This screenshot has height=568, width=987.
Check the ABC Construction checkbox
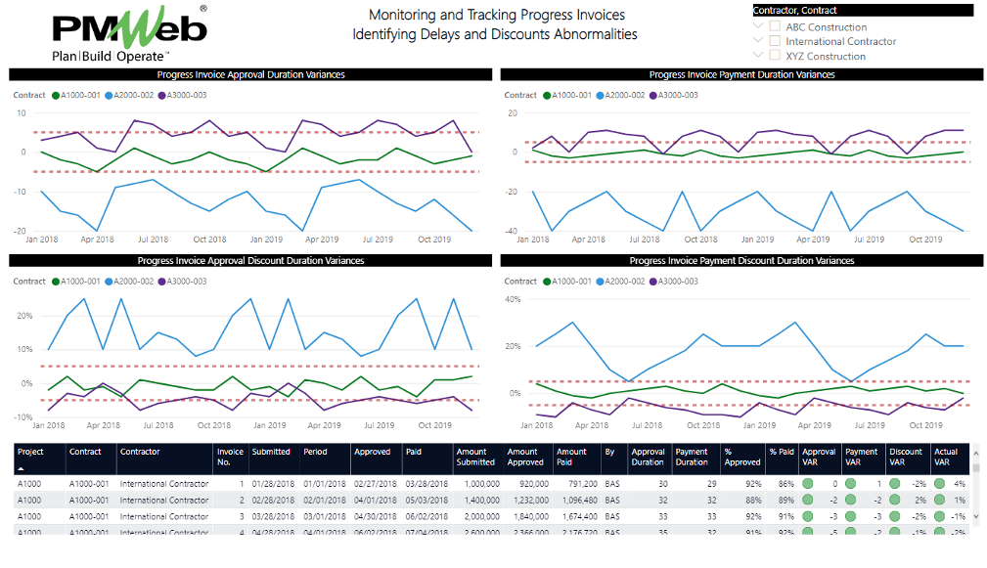click(x=775, y=27)
